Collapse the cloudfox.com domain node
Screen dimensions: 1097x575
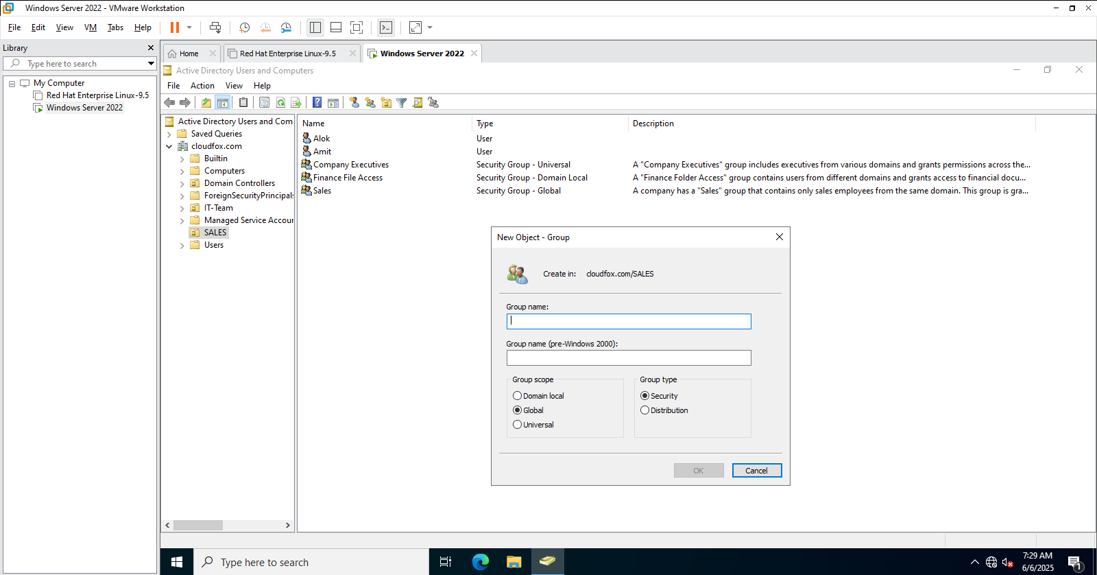[x=169, y=146]
